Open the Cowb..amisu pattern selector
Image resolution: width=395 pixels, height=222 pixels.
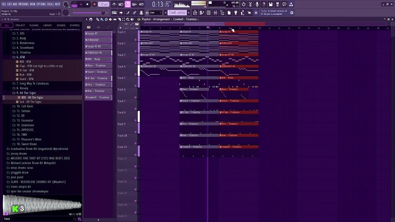[177, 13]
